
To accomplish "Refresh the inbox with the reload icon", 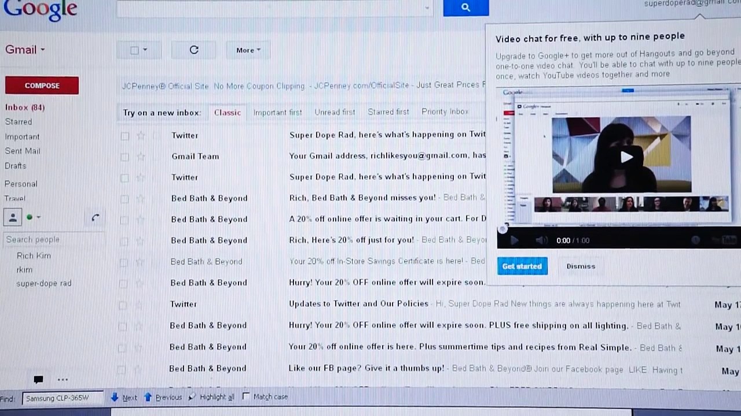I will pos(194,50).
